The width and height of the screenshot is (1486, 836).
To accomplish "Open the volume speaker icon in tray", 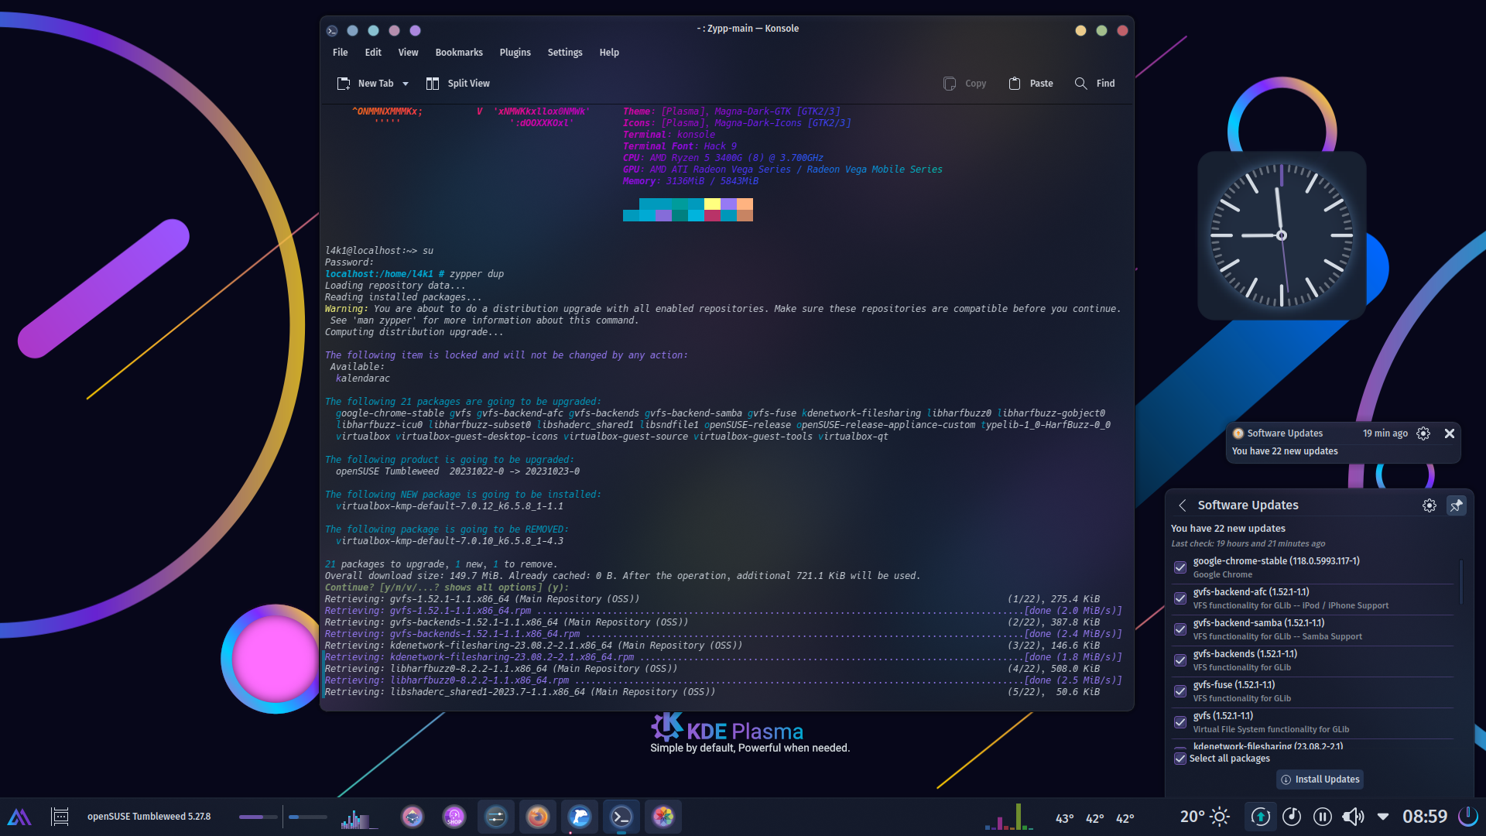I will tap(1354, 817).
